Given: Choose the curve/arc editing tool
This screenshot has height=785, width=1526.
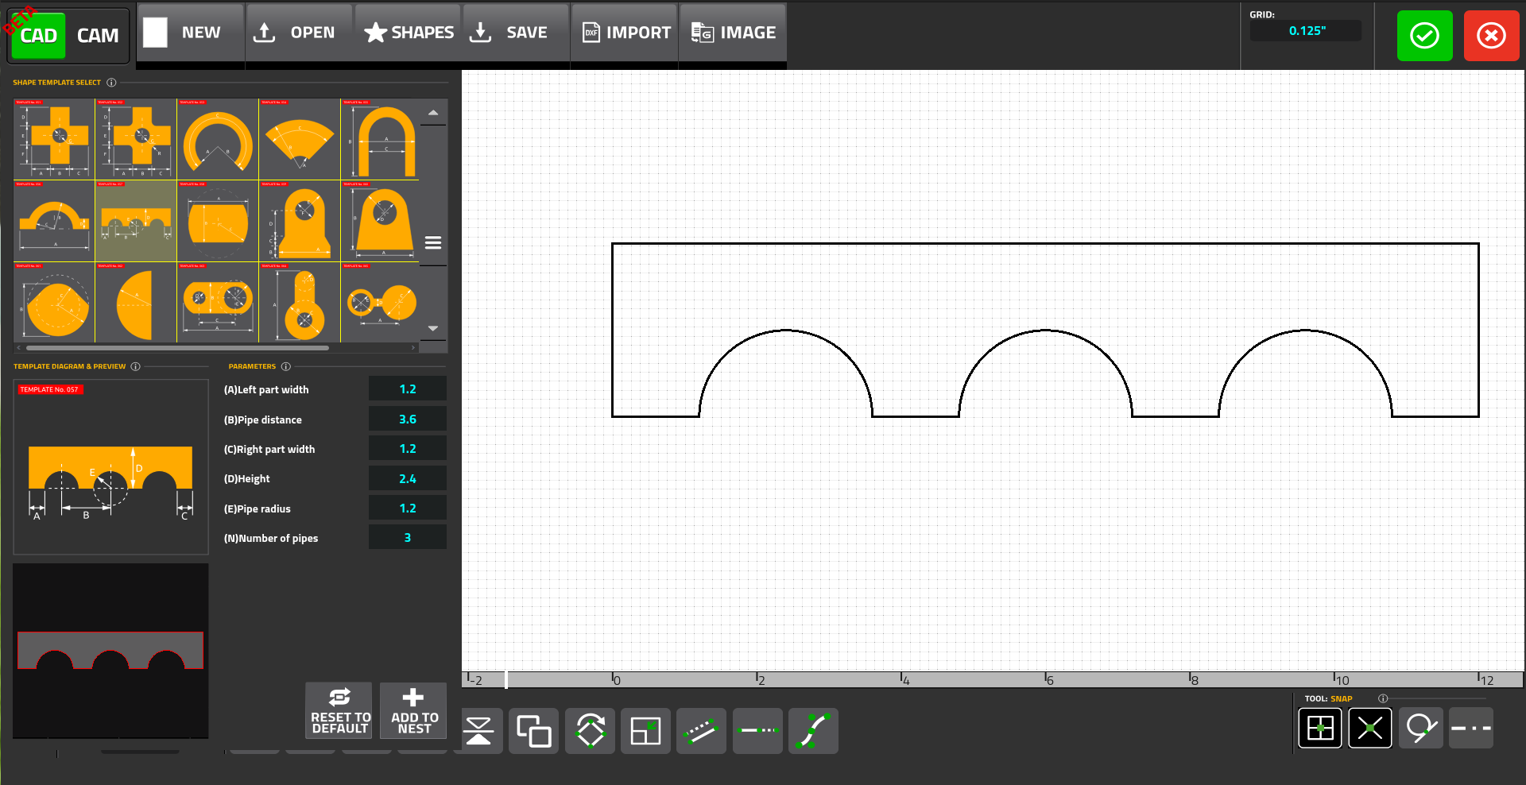Looking at the screenshot, I should (813, 731).
